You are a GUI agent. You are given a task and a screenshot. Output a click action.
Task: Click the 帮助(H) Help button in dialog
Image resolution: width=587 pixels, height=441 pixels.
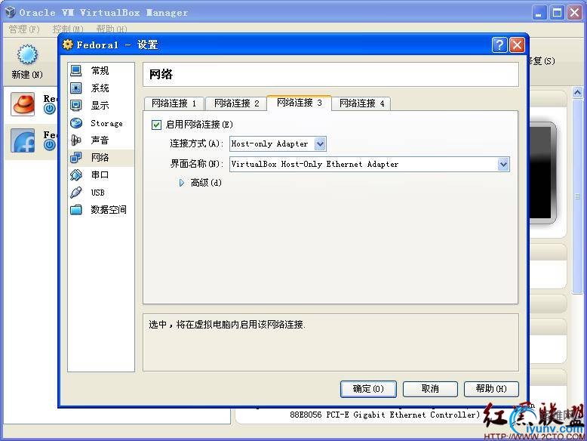pos(491,389)
